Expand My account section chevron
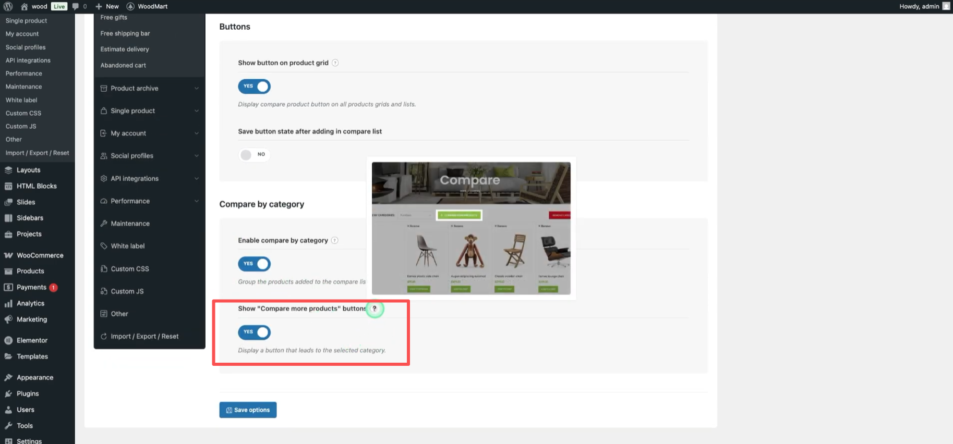The height and width of the screenshot is (444, 953). click(197, 133)
